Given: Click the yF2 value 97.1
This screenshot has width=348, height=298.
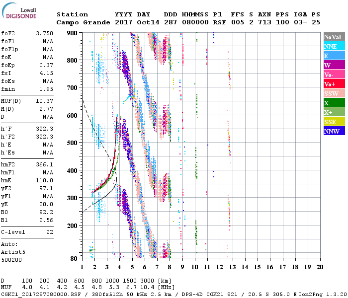Looking at the screenshot, I should [46, 188].
